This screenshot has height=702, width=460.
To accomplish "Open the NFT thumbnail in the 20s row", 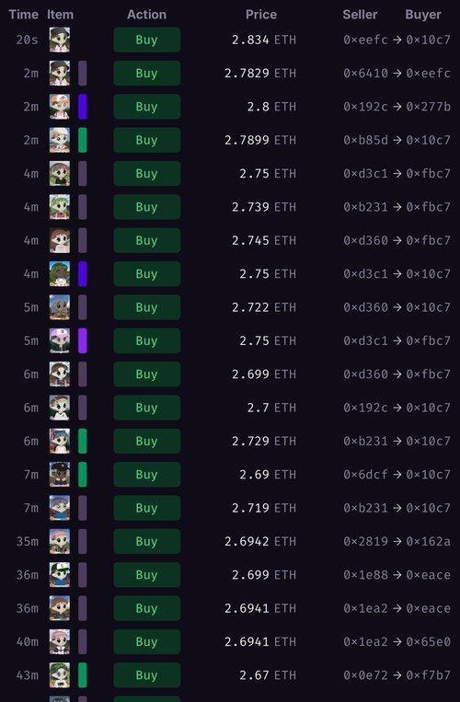I will tap(60, 40).
